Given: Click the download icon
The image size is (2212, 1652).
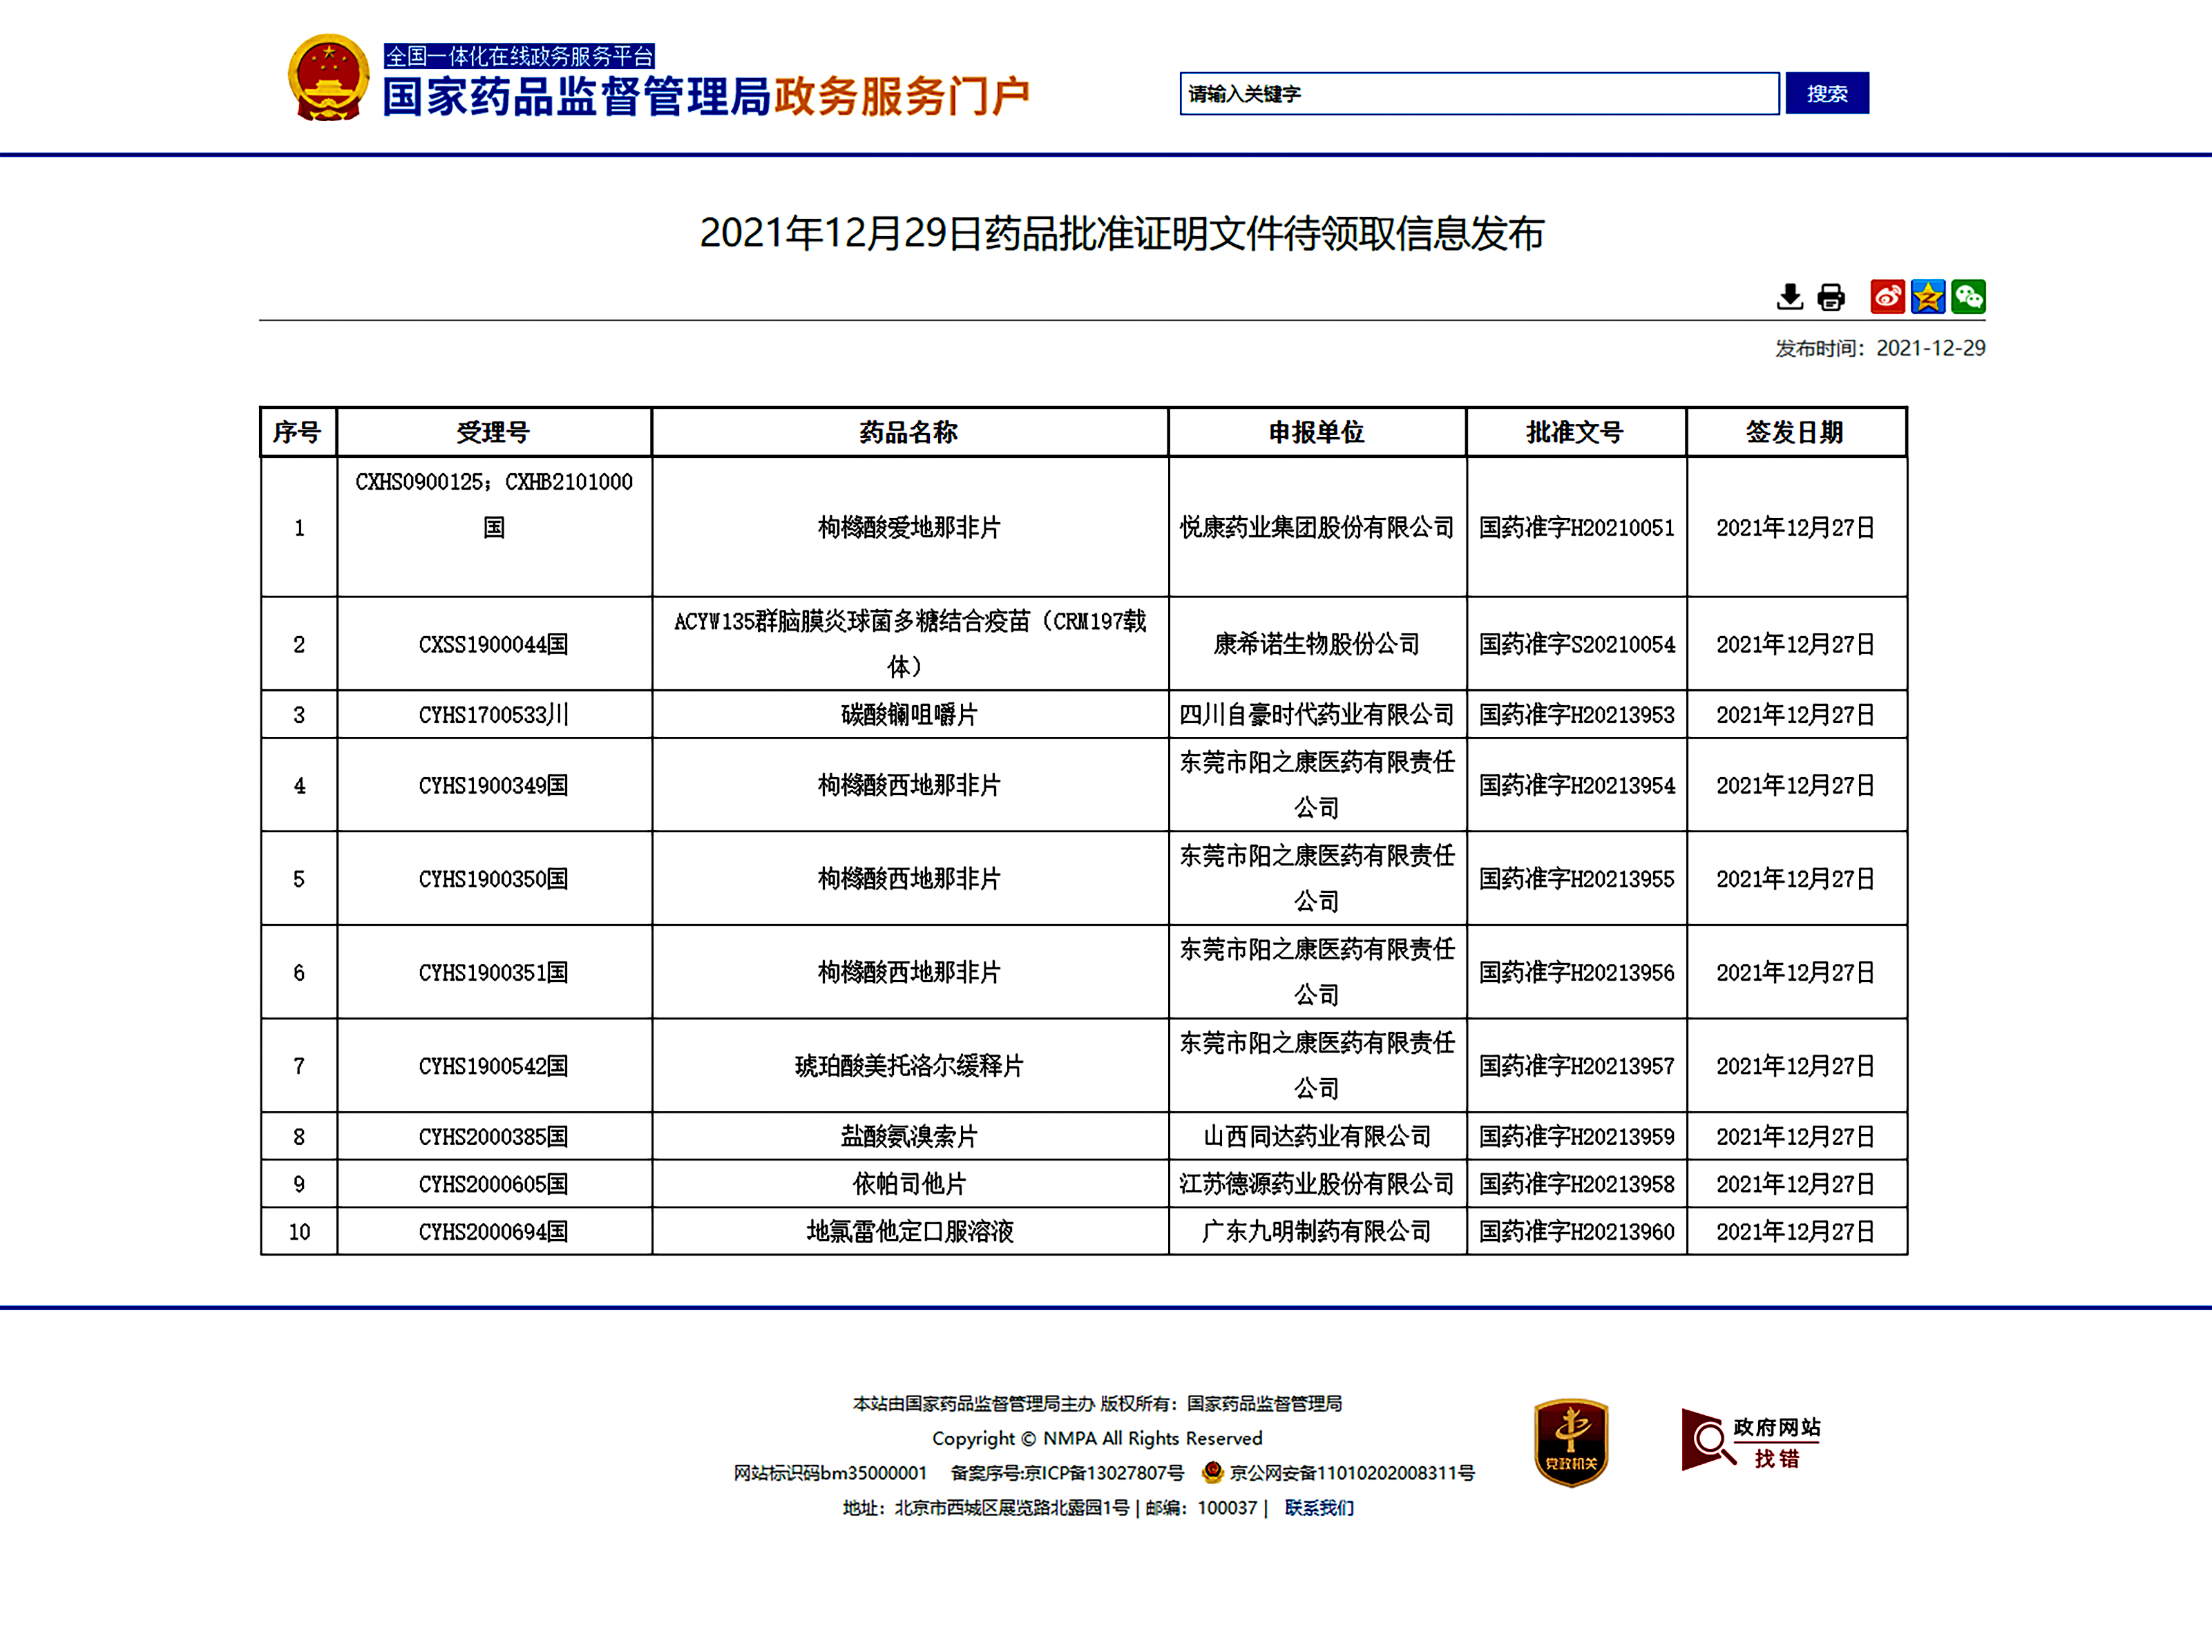Looking at the screenshot, I should pos(1789,297).
